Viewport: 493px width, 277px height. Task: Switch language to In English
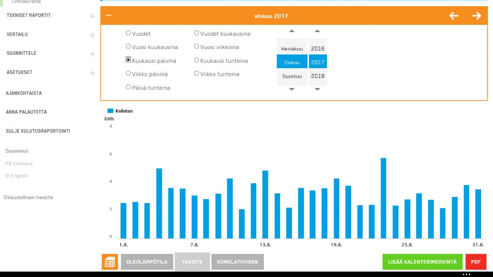pos(17,176)
